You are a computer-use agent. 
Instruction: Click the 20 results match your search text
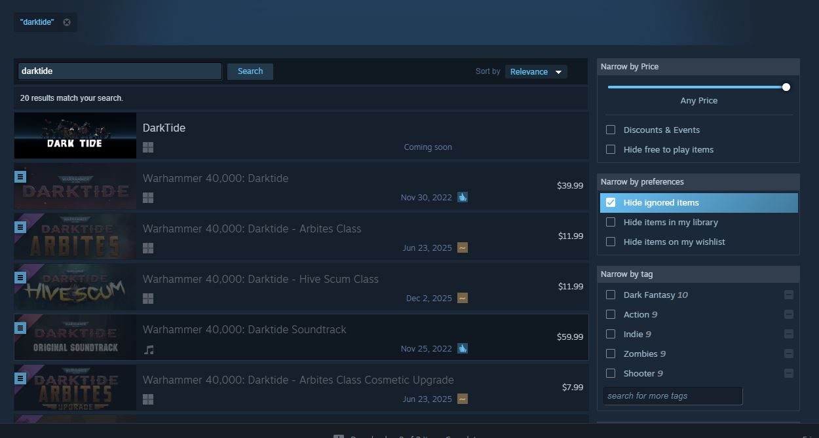[71, 98]
